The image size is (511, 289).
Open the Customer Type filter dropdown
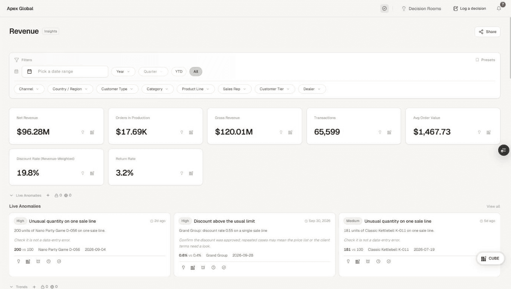point(117,89)
